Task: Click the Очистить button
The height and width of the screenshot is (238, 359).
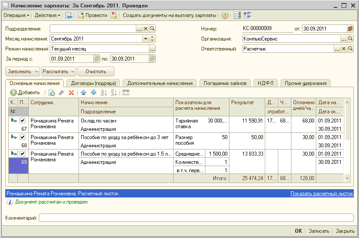Action: click(96, 71)
